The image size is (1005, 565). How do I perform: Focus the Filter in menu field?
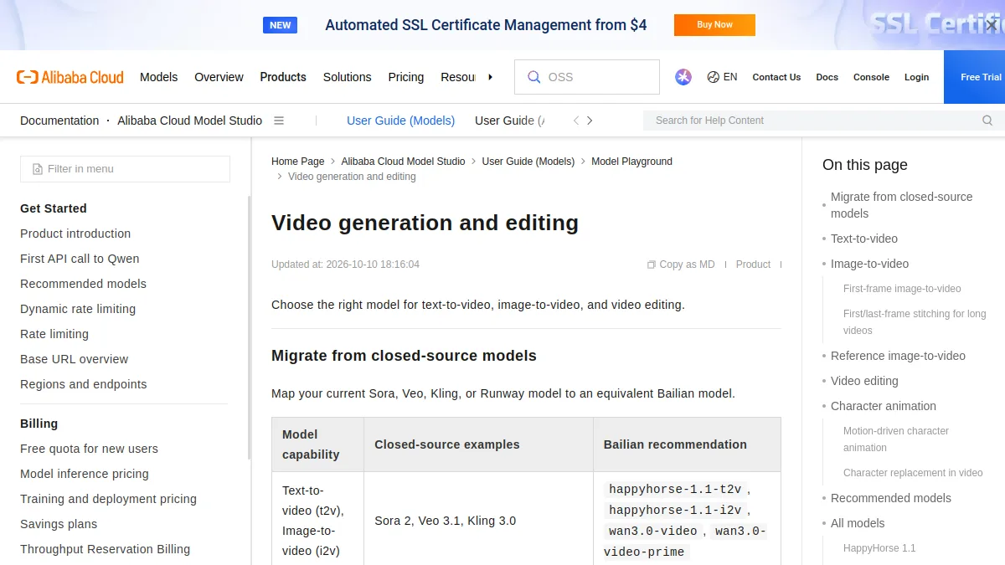coord(125,169)
